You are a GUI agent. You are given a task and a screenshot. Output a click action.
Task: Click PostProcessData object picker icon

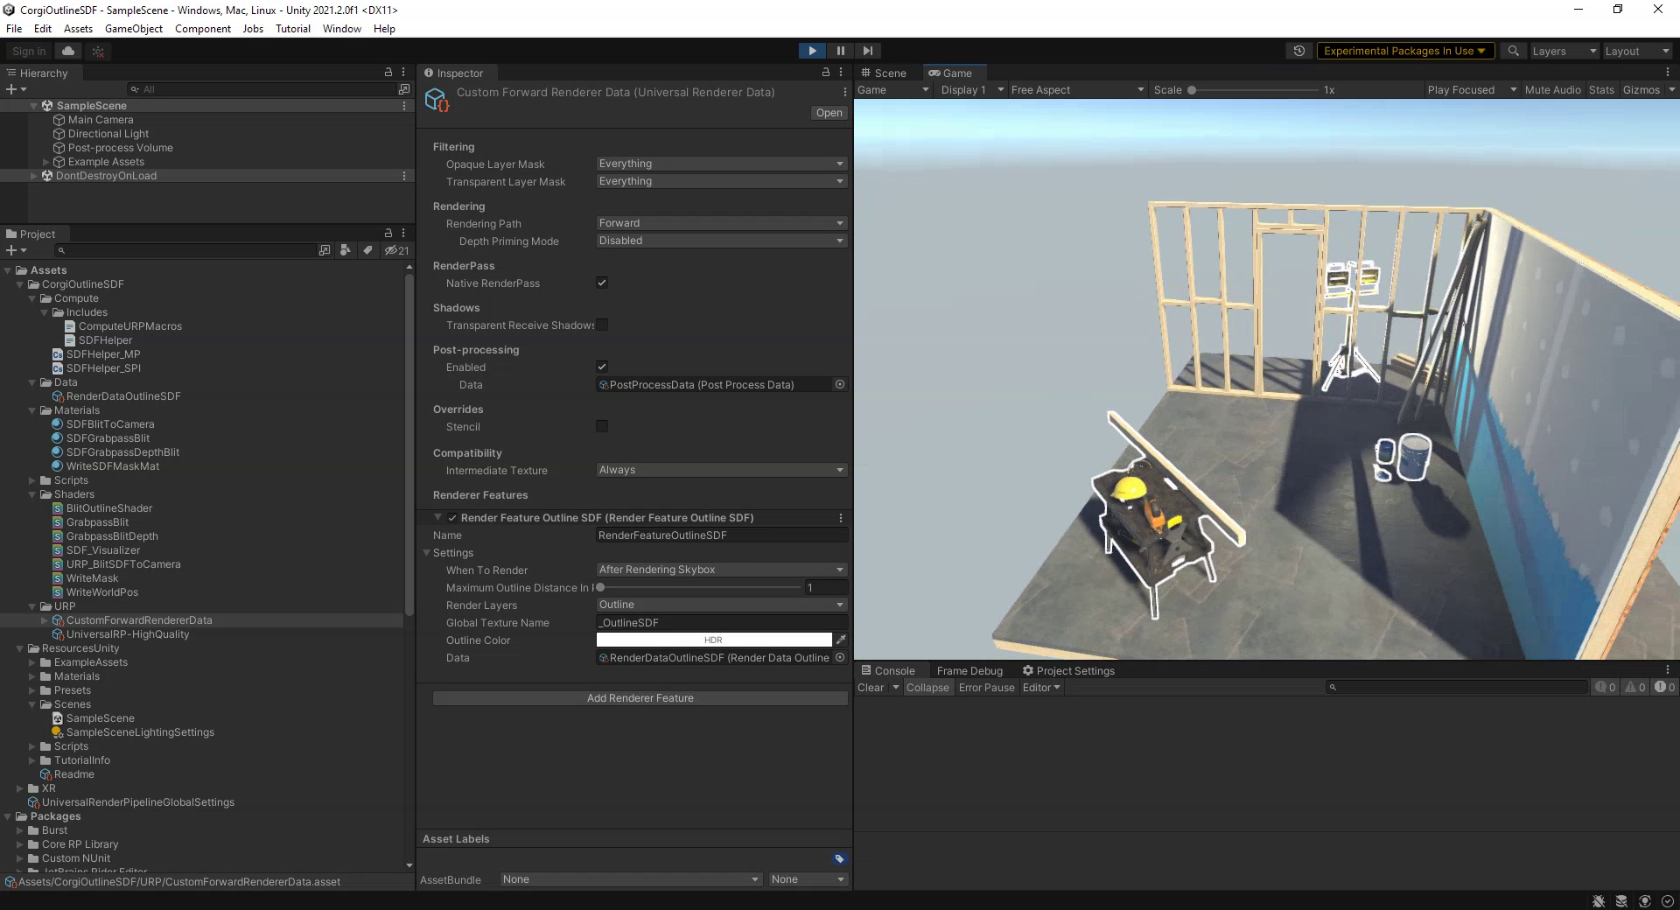(840, 384)
